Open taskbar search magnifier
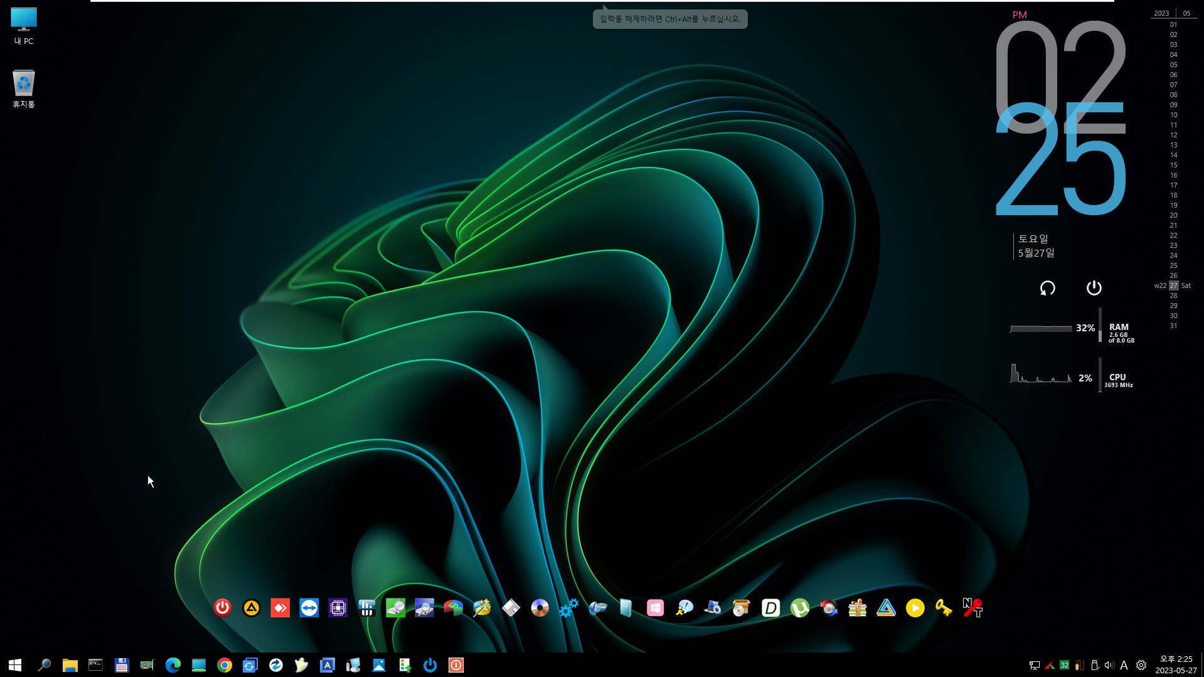The height and width of the screenshot is (677, 1204). [44, 665]
